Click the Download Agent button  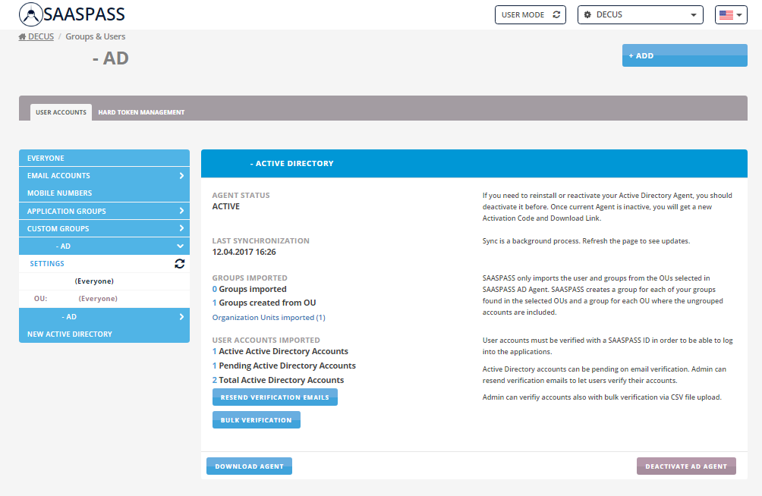(249, 466)
